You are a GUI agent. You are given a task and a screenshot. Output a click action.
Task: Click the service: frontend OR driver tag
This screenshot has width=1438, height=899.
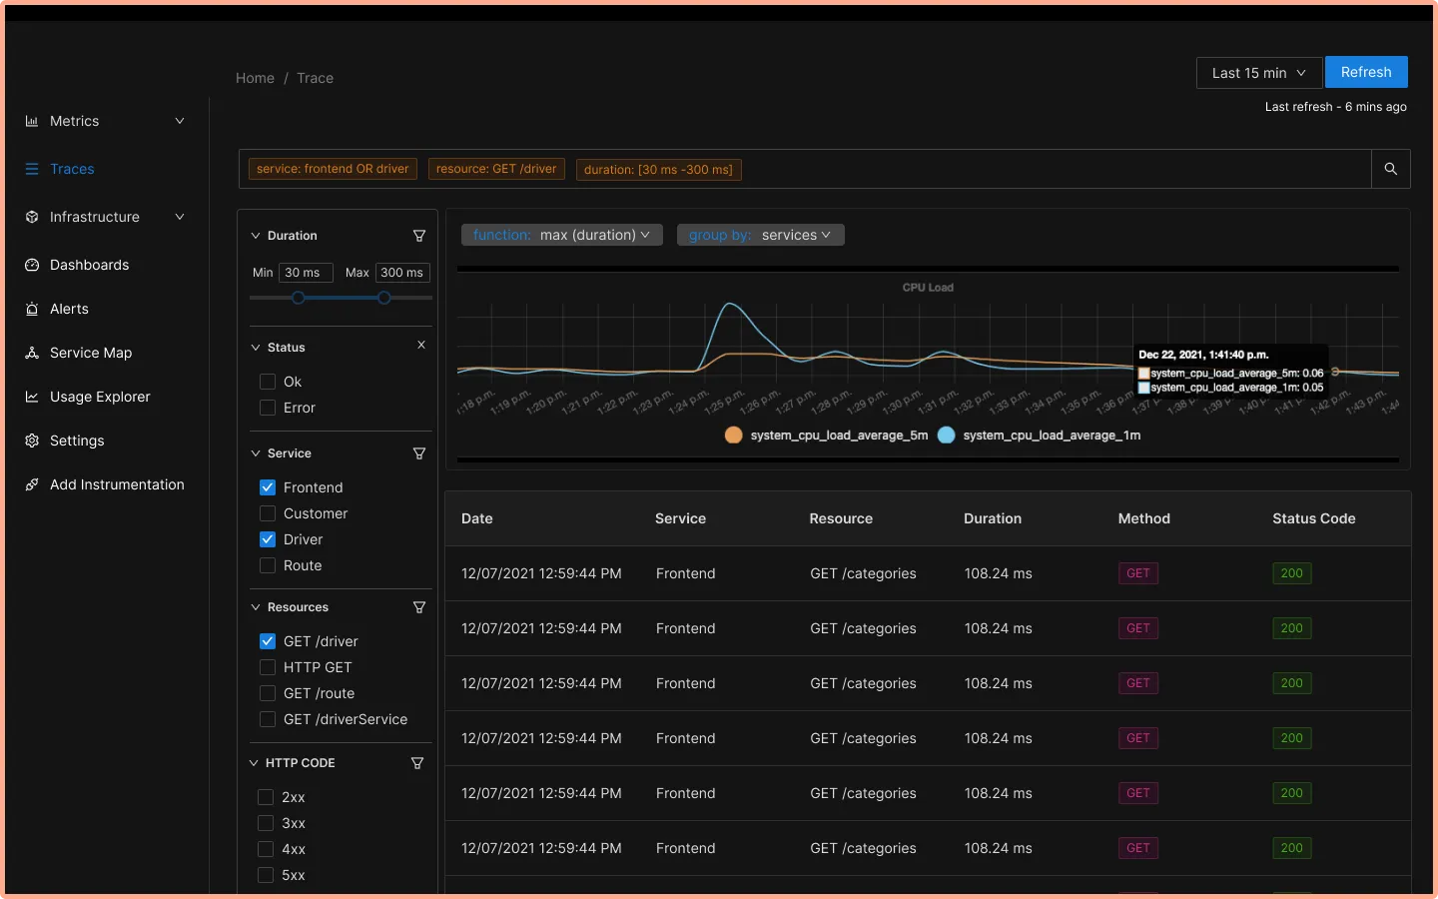click(x=333, y=169)
